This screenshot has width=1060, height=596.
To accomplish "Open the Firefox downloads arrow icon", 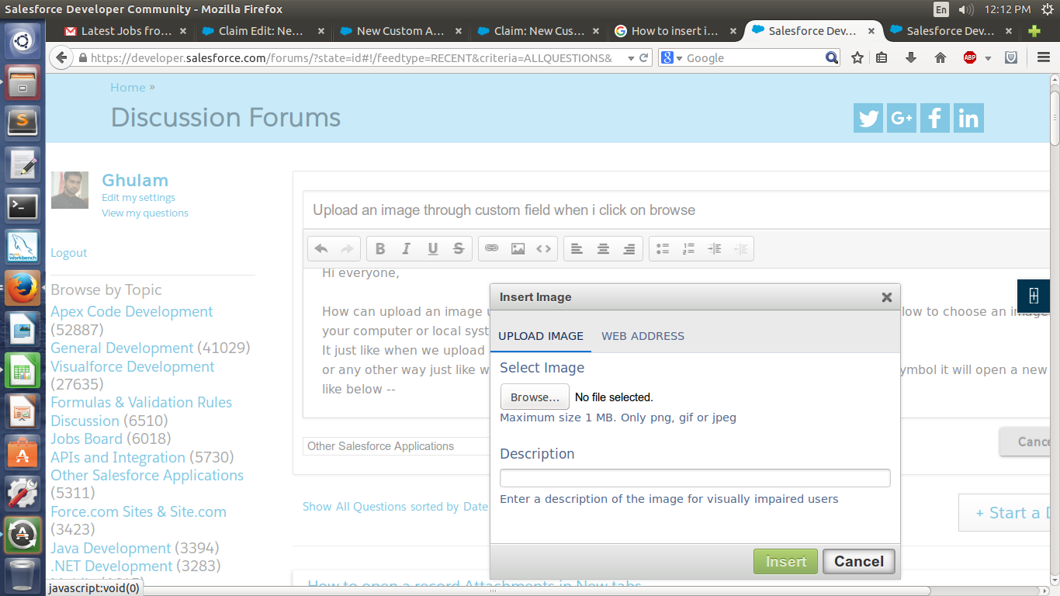I will click(x=911, y=58).
